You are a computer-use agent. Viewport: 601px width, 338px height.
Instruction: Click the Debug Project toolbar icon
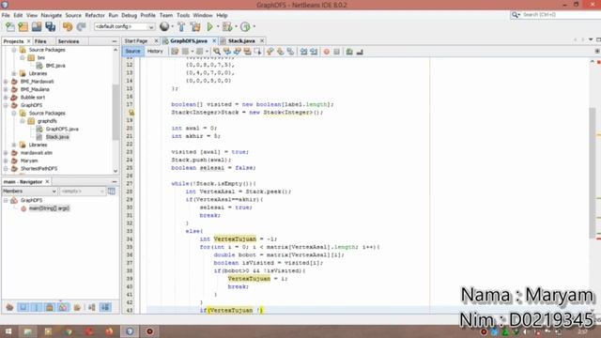tap(227, 26)
